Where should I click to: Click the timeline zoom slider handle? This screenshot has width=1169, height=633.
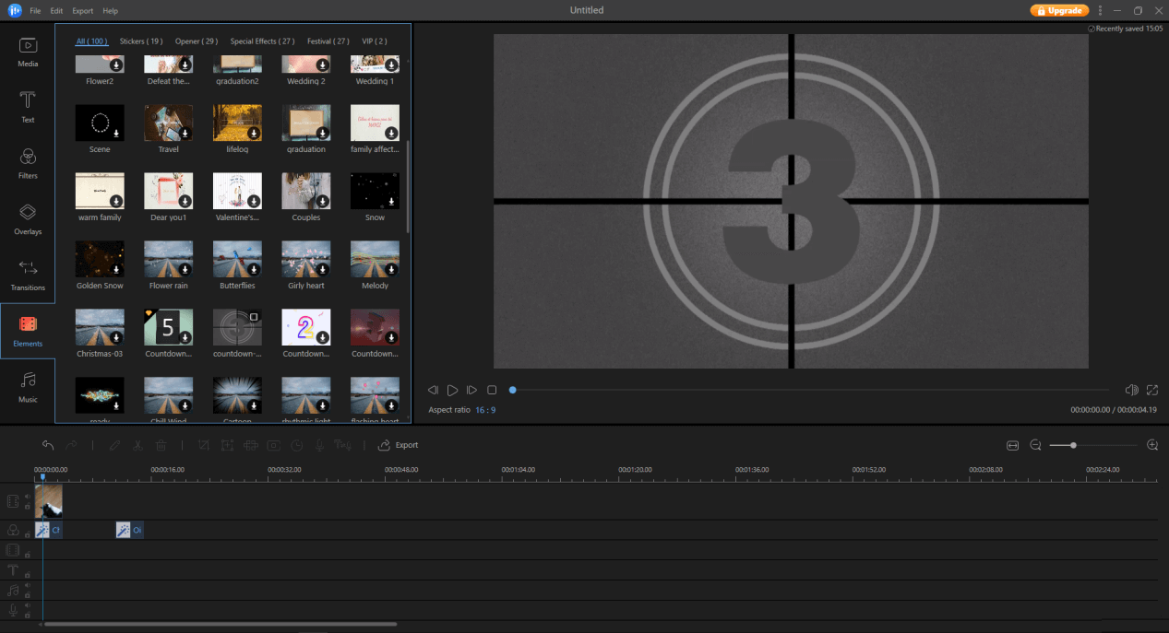1073,445
